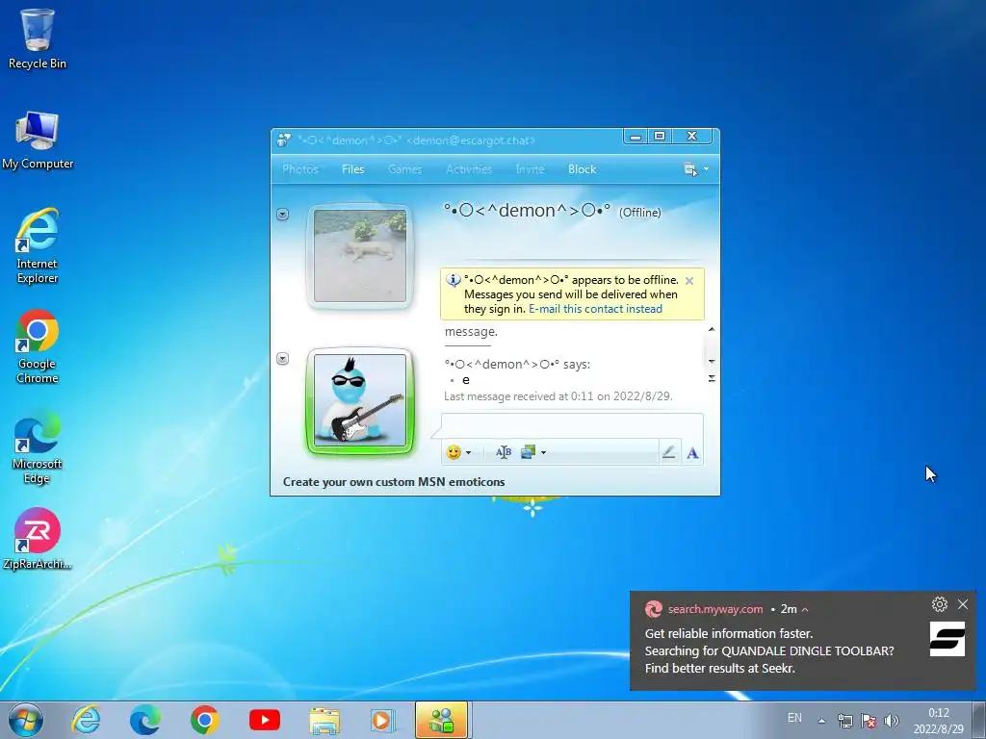Click E-mail this contact instead link
This screenshot has width=986, height=739.
(595, 309)
